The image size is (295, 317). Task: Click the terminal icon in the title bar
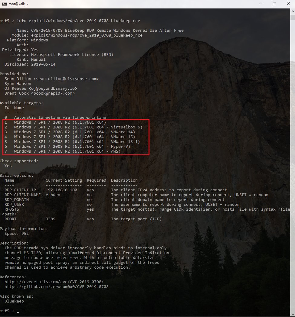point(4,4)
